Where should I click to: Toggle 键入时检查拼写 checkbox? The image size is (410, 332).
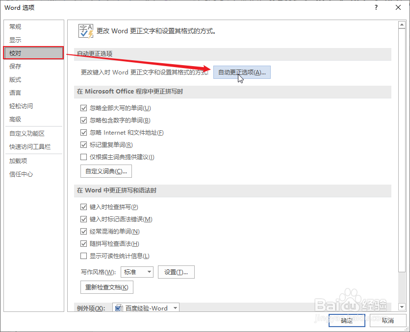pos(84,207)
